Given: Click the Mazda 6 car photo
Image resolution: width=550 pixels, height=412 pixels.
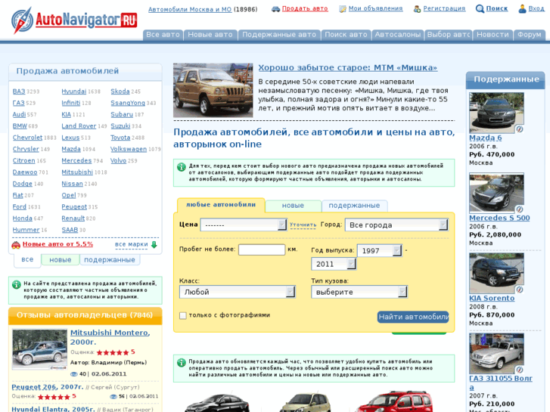Looking at the screenshot, I should (496, 113).
